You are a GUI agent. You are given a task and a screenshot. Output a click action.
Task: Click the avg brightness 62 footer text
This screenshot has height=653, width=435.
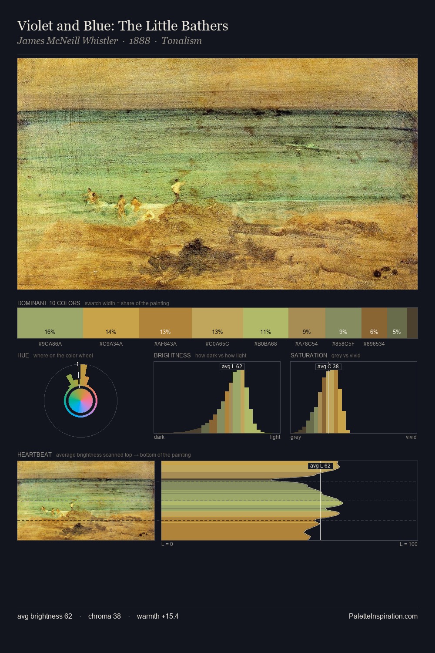pos(45,616)
